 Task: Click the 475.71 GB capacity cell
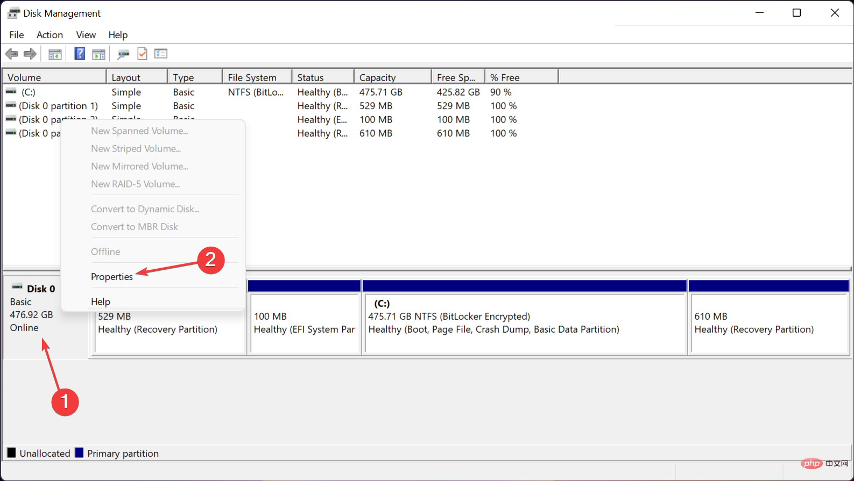pos(381,92)
